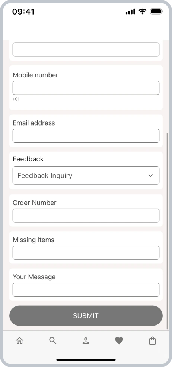Click the vertical scrollbar on right edge

click(167, 231)
